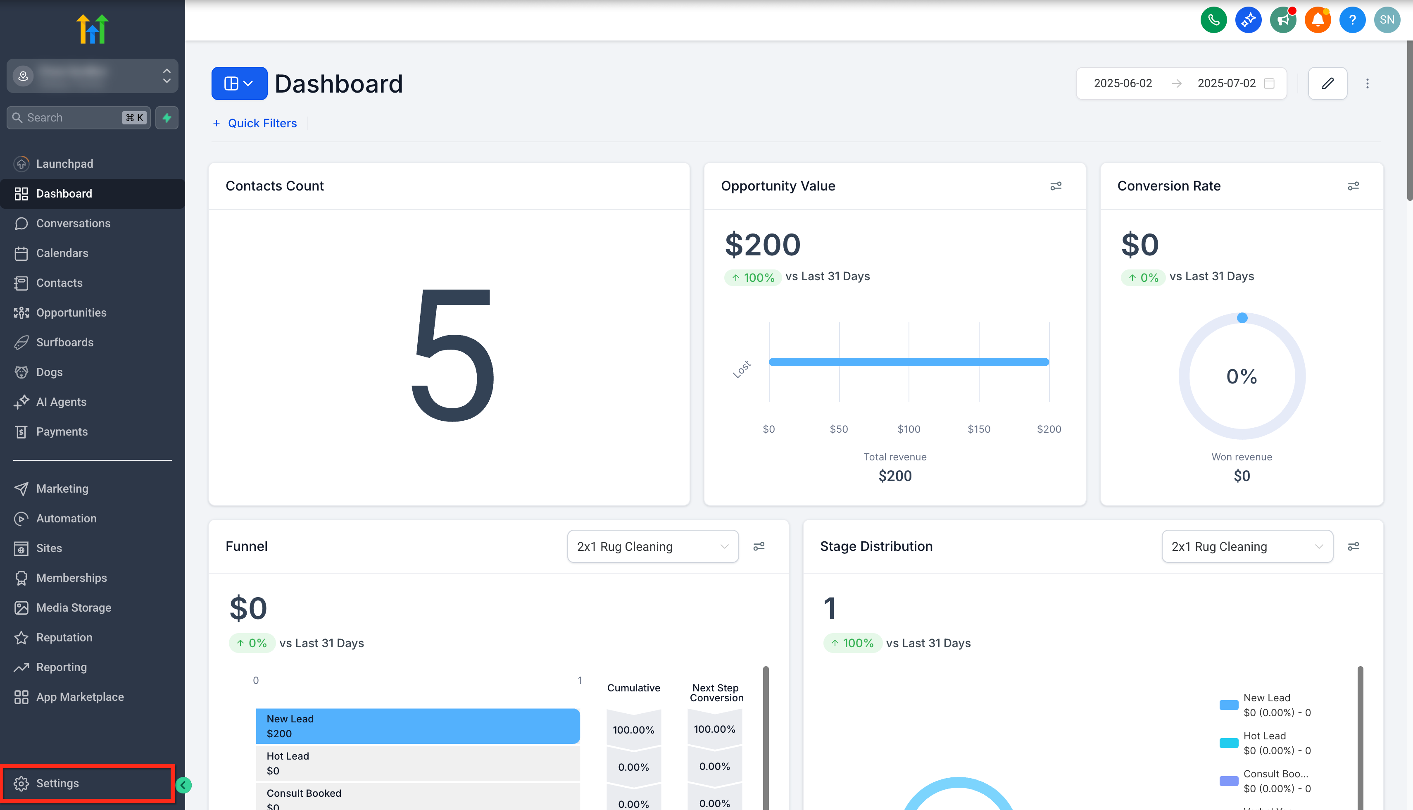Open the Funnel pipeline dropdown 2x1 Rug Cleaning
The height and width of the screenshot is (810, 1413).
(x=652, y=546)
